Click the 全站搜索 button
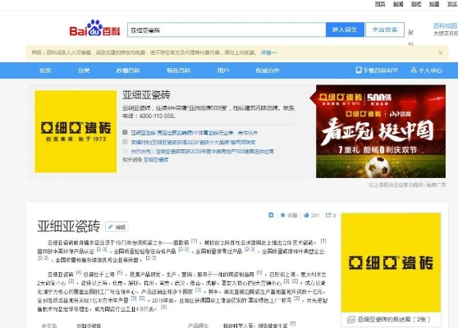Screen dimensions: 458x328 (x=385, y=30)
